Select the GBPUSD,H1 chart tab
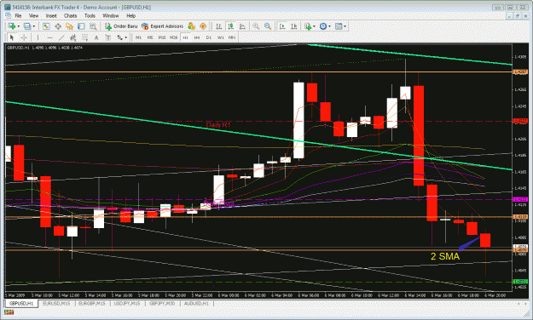This screenshot has width=533, height=320. [21, 303]
